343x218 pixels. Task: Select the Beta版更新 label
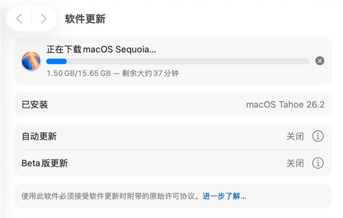click(45, 163)
